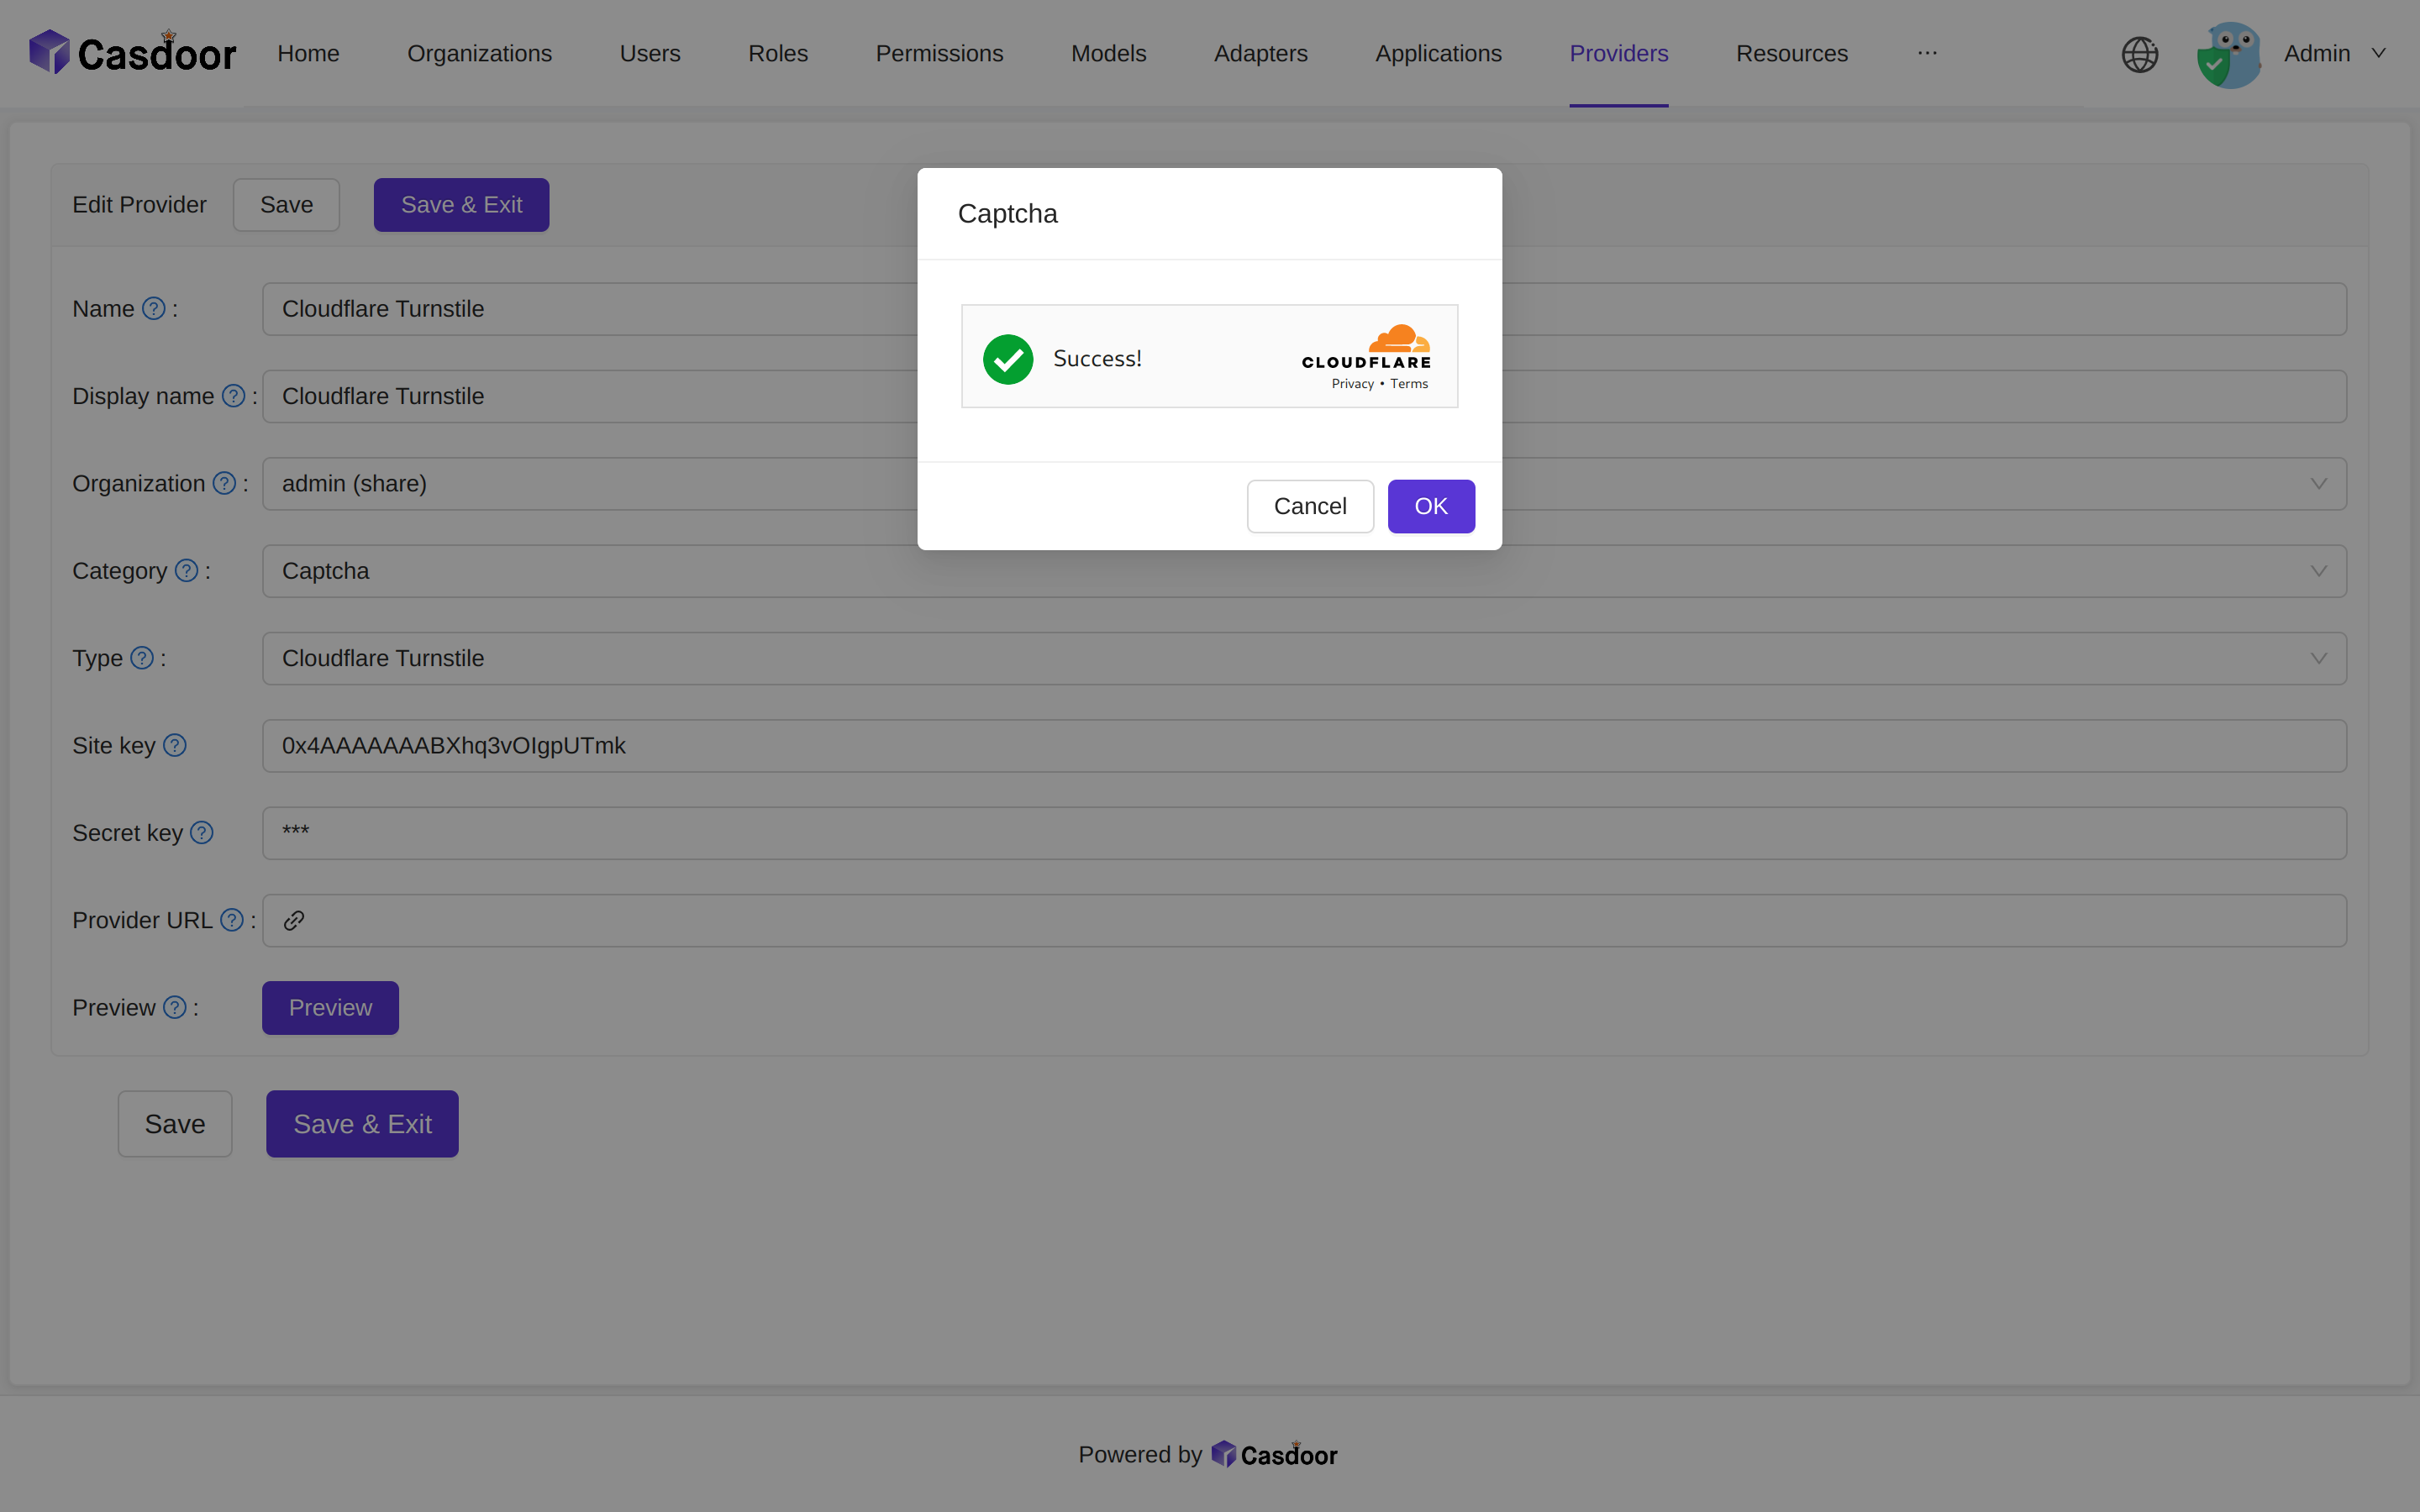Viewport: 2420px width, 1512px height.
Task: Click the help icon next to Organization
Action: [x=224, y=483]
